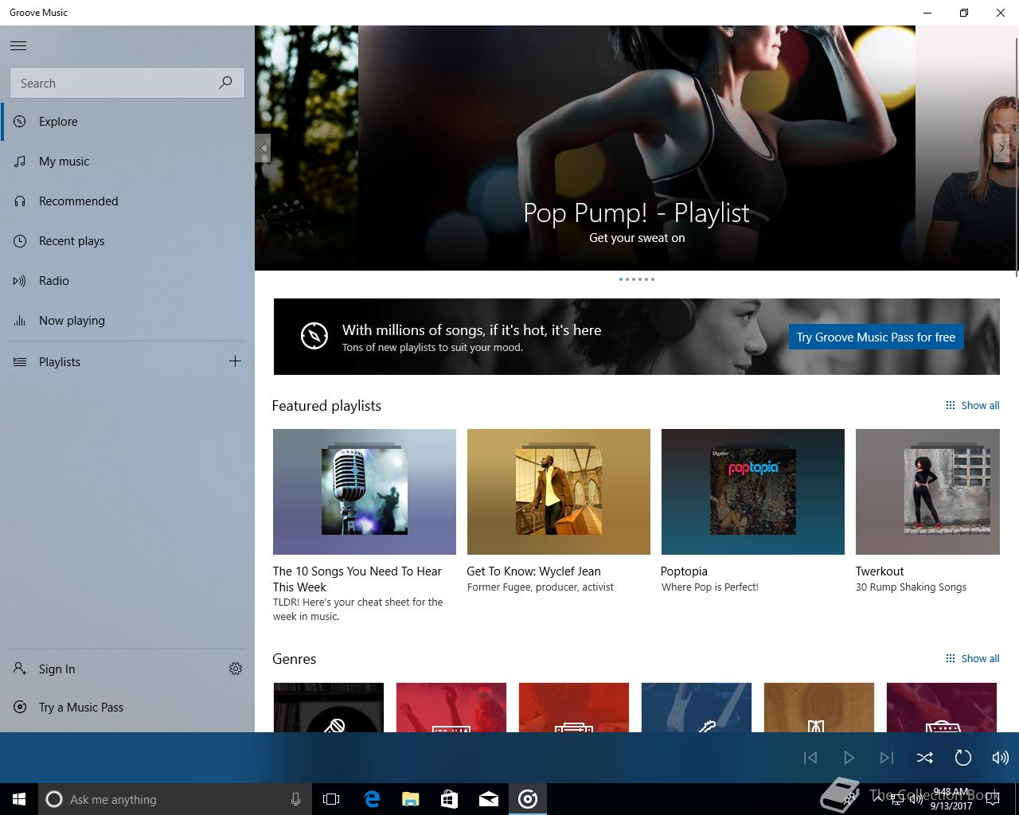Click the Play button

(849, 758)
